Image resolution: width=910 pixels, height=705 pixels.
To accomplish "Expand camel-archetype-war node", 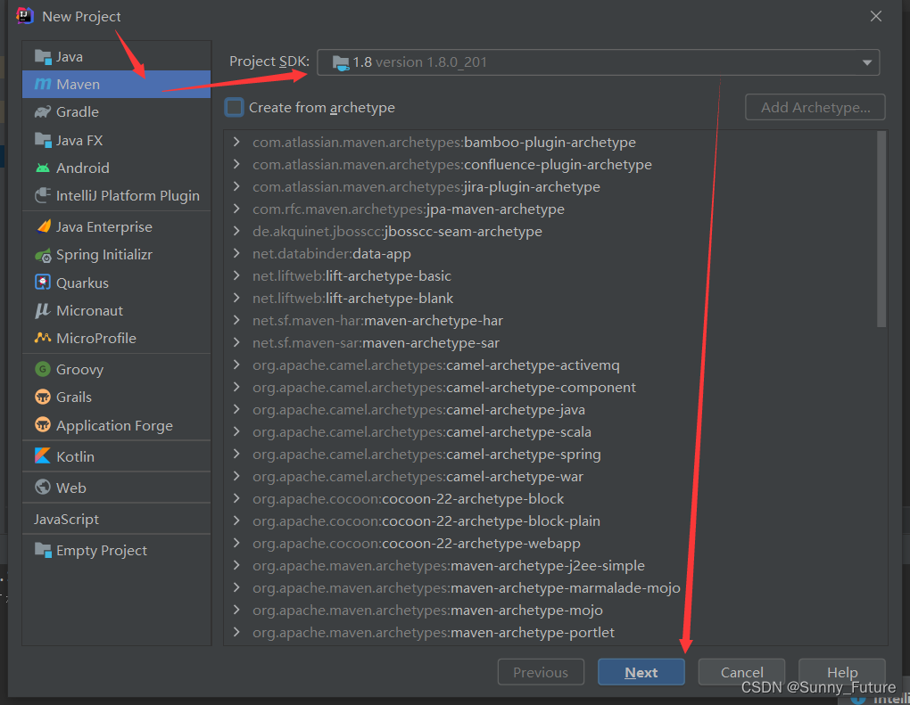I will coord(236,476).
